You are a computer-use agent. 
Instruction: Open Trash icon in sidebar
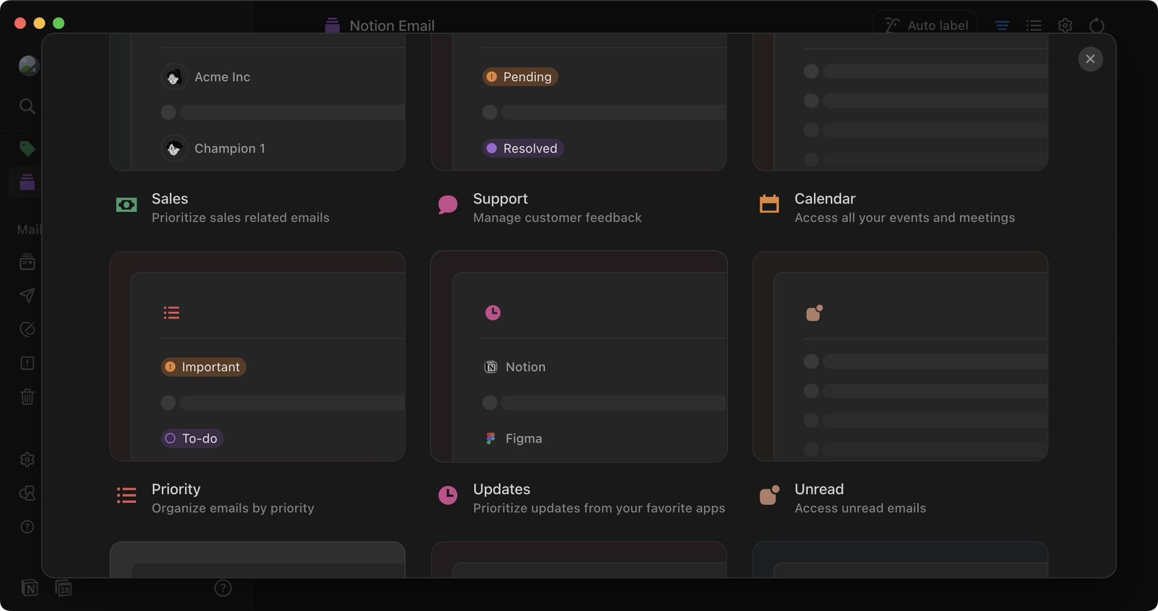tap(27, 396)
